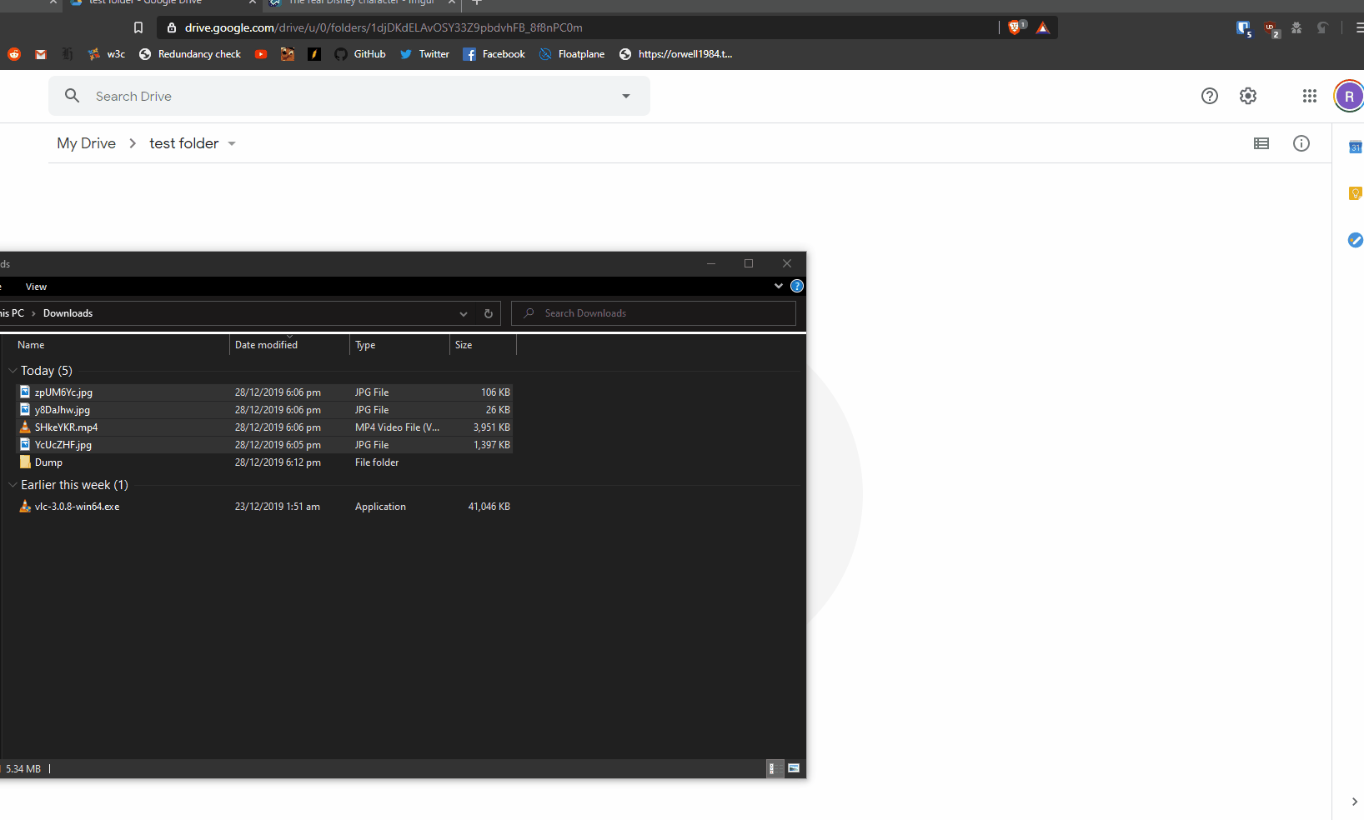The height and width of the screenshot is (820, 1364).
Task: Collapse the Today (5) group
Action: [12, 370]
